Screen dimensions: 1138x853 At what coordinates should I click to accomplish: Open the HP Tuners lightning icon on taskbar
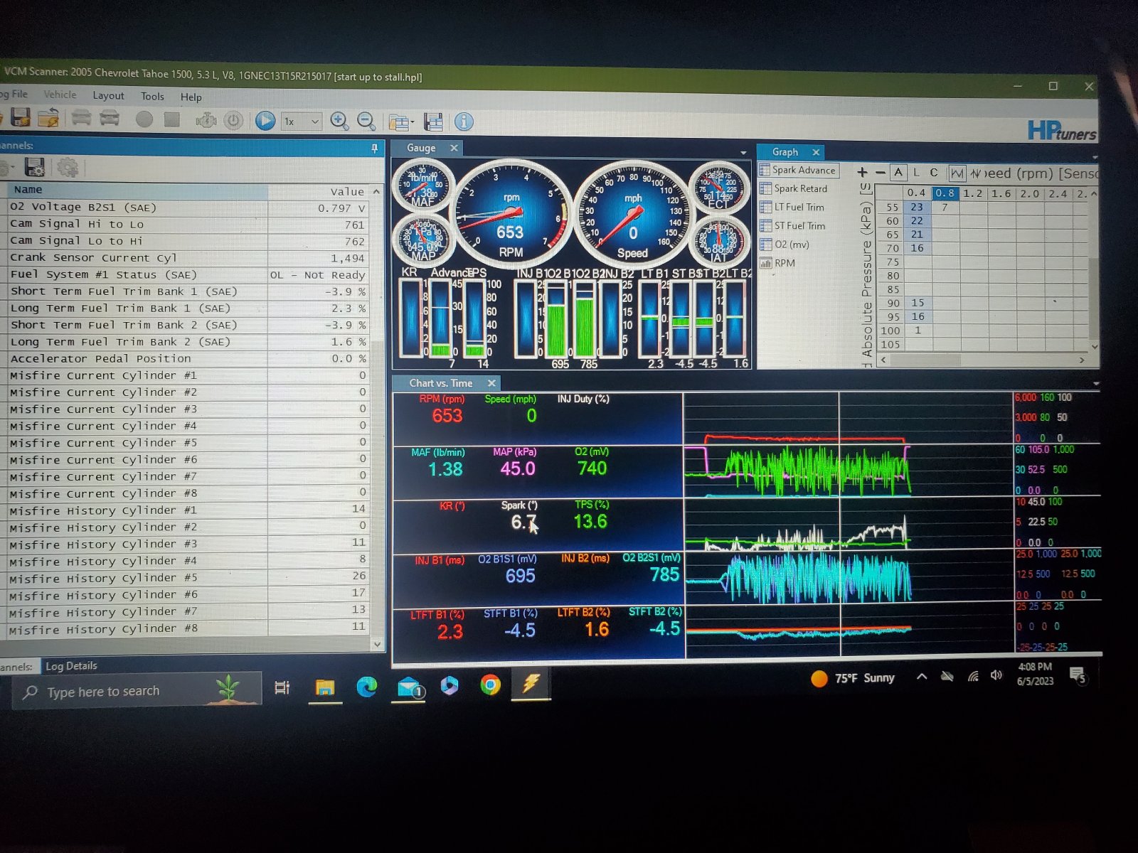coord(531,685)
